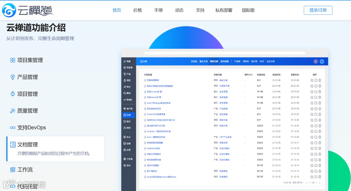This screenshot has width=351, height=191.
Task: Open the 手册 navigation item
Action: 158,10
